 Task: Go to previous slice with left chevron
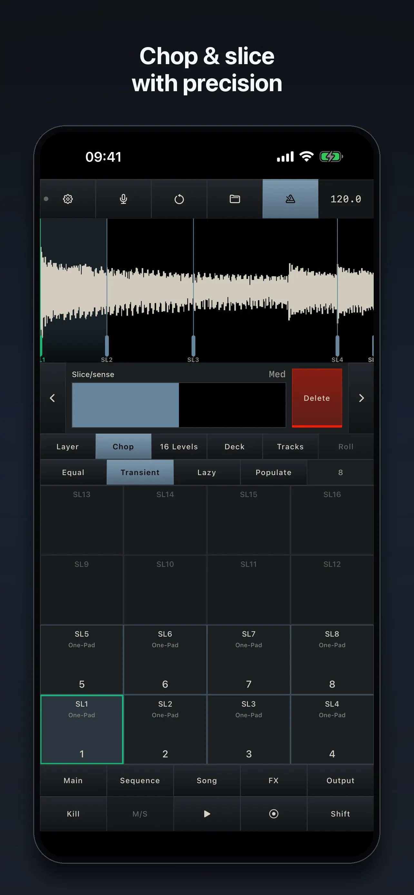(x=53, y=398)
